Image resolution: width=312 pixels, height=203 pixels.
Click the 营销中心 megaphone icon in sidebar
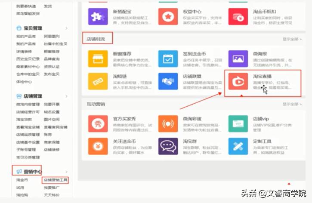click(19, 171)
